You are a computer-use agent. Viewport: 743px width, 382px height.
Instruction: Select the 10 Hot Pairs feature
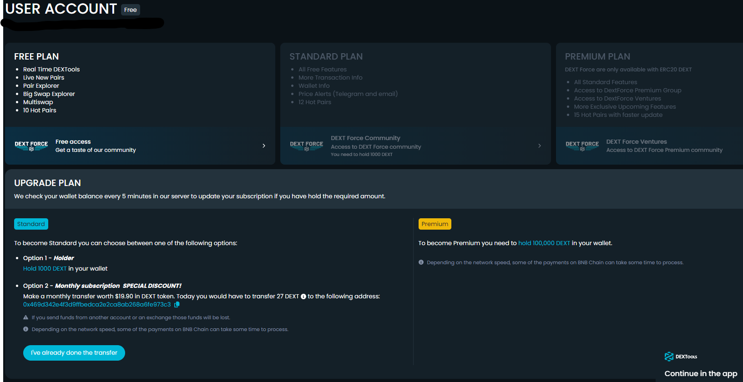40,111
